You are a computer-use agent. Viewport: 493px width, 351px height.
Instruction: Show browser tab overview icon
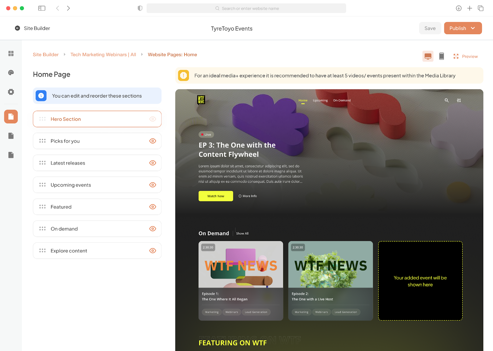481,8
